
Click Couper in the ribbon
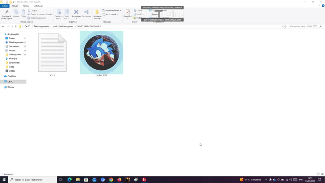(x=32, y=10)
